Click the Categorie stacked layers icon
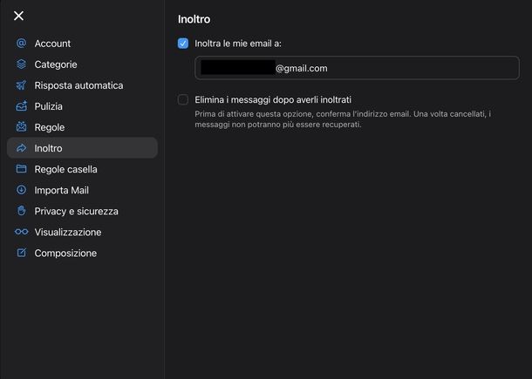532x379 pixels. coord(21,64)
